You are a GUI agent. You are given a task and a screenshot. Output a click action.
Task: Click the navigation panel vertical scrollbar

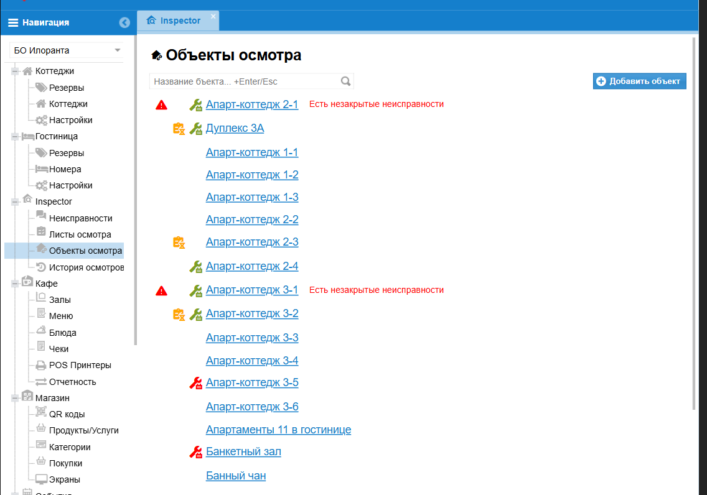point(135,190)
